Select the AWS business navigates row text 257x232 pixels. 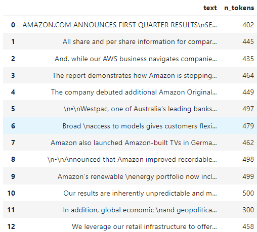136,59
